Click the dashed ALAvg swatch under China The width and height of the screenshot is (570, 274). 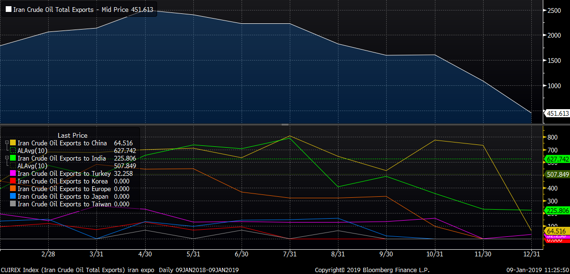point(13,151)
